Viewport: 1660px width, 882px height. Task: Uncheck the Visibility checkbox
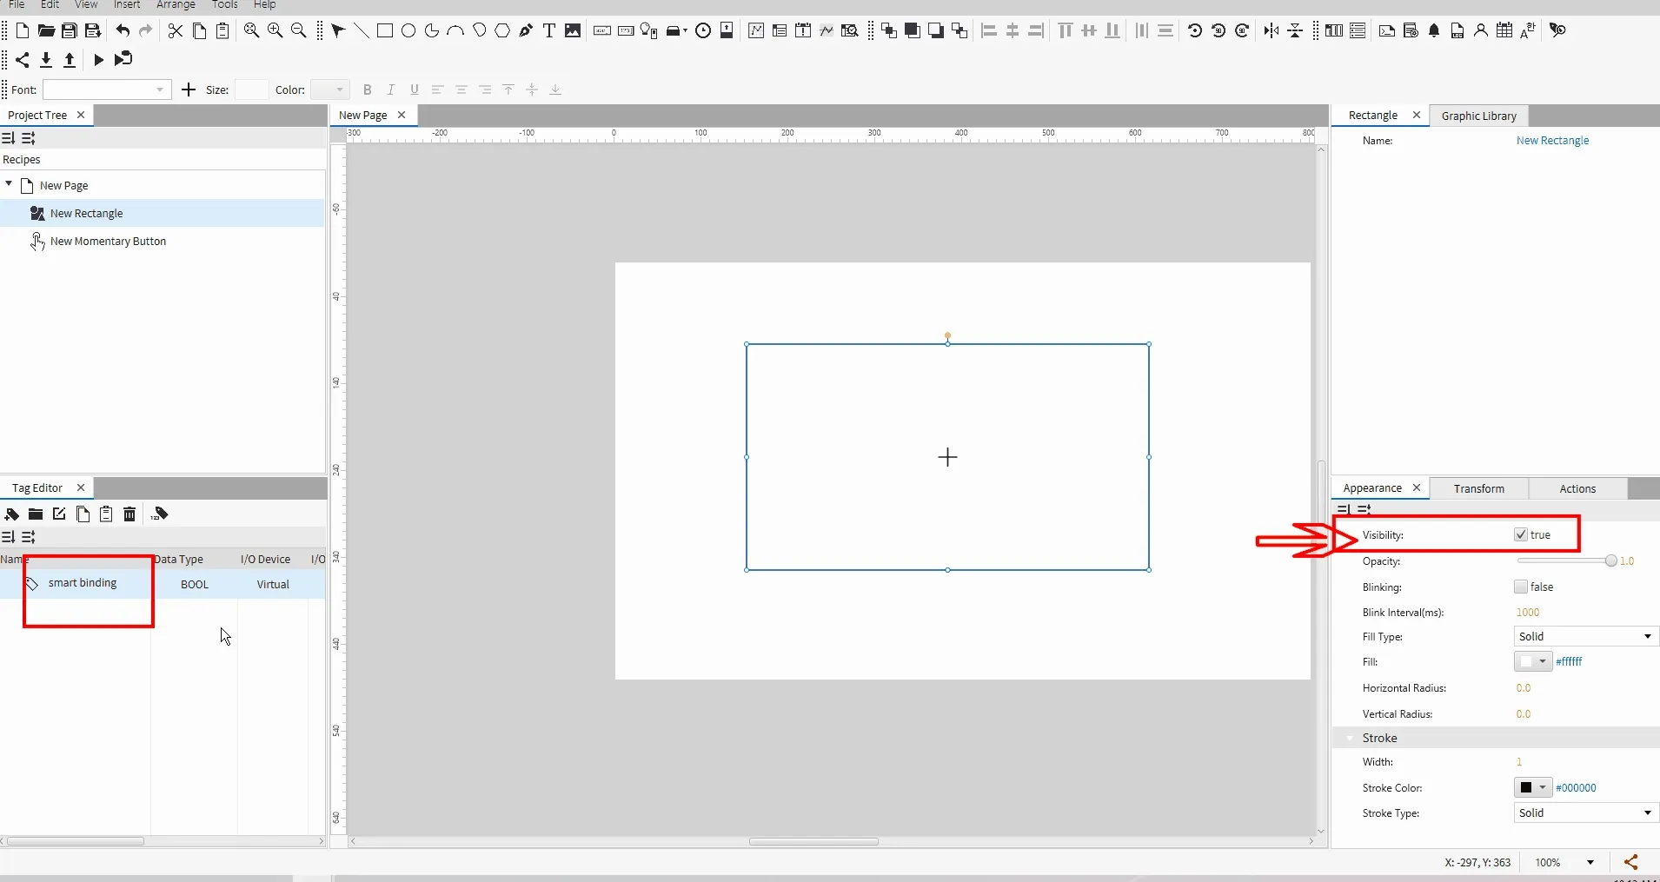1521,535
